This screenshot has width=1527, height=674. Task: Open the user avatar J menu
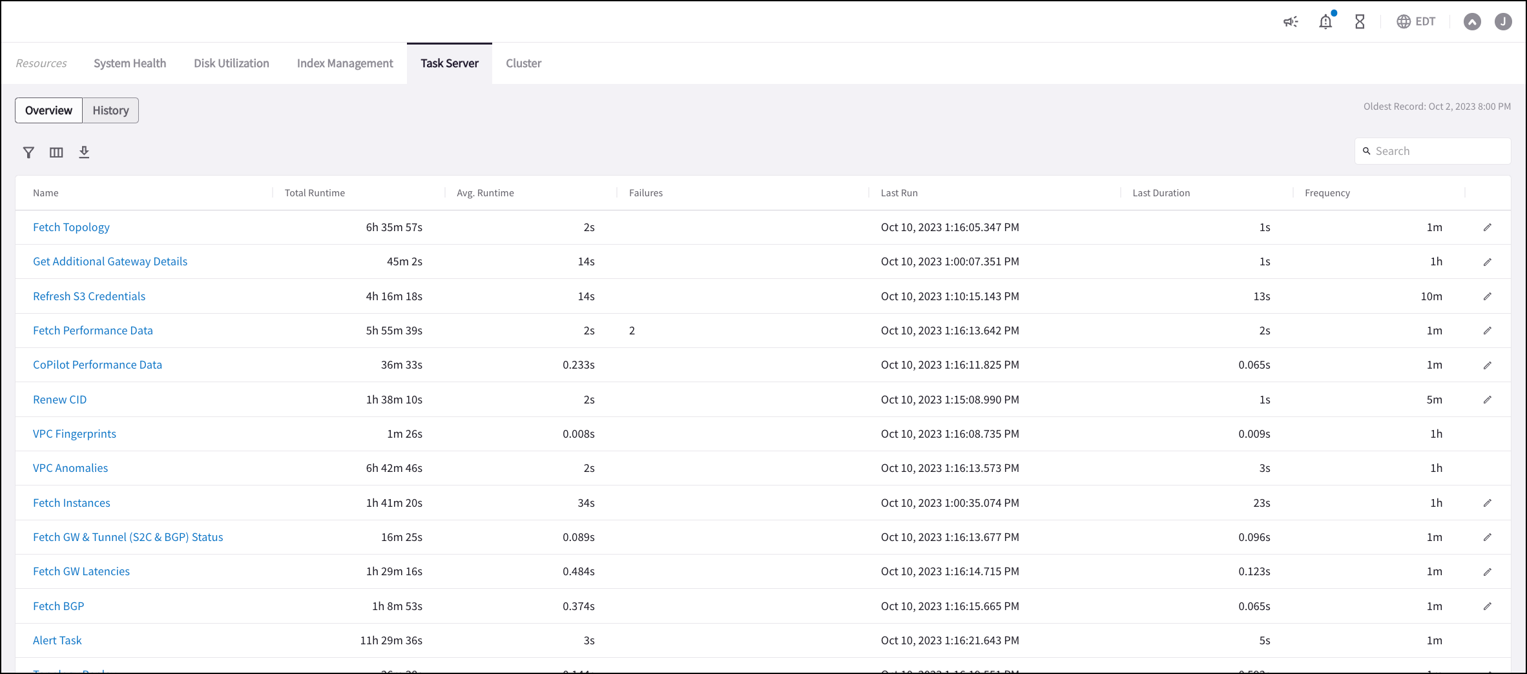tap(1503, 22)
